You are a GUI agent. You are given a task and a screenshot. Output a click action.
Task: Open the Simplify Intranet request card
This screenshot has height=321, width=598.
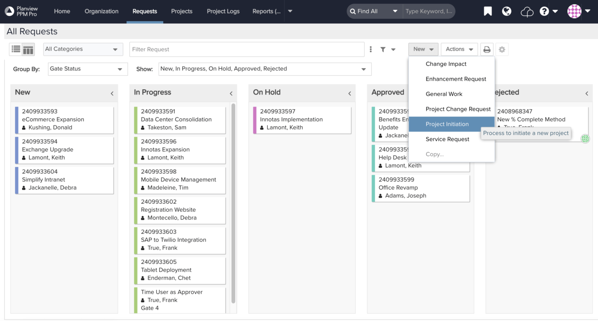tap(64, 180)
